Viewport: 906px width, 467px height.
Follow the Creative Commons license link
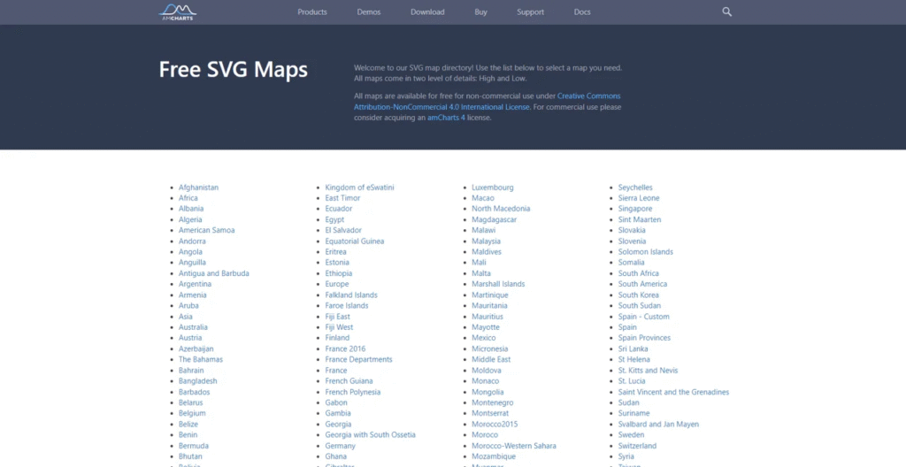point(588,96)
